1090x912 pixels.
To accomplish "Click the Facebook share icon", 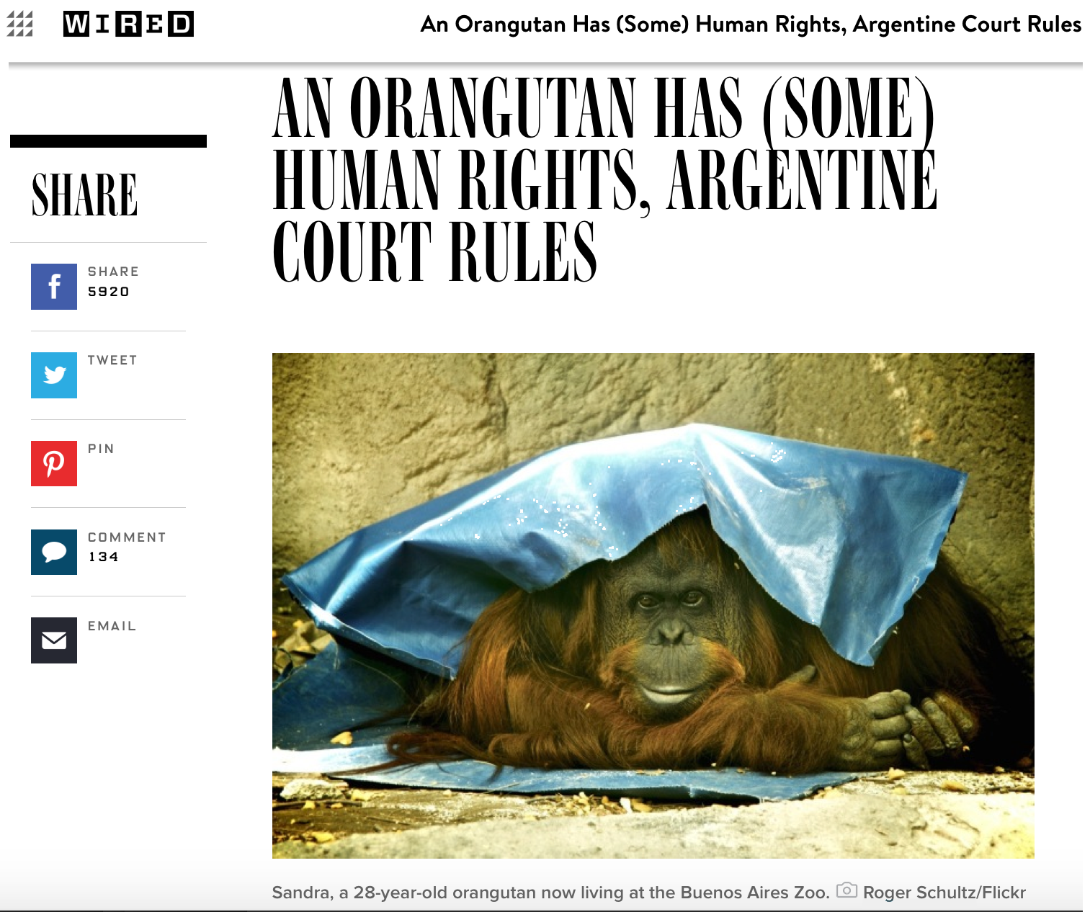I will click(x=54, y=287).
